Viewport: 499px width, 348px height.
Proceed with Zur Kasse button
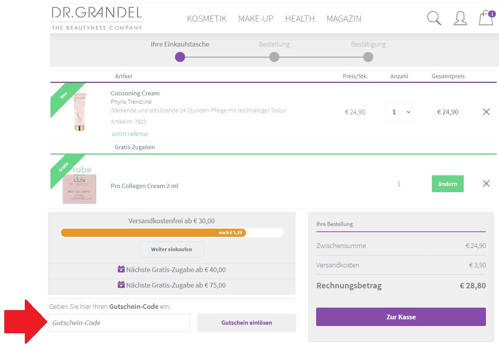tap(401, 317)
